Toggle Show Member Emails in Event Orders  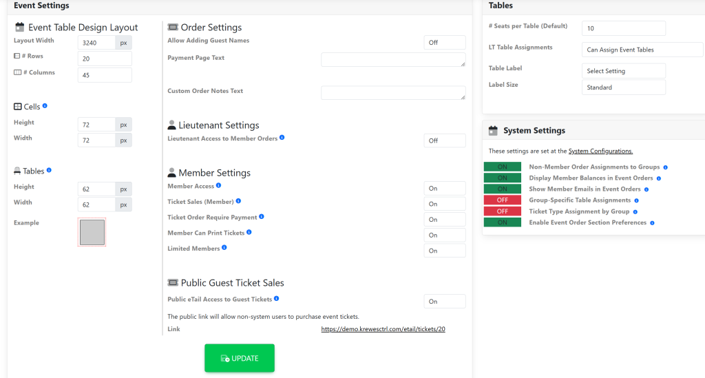point(502,189)
